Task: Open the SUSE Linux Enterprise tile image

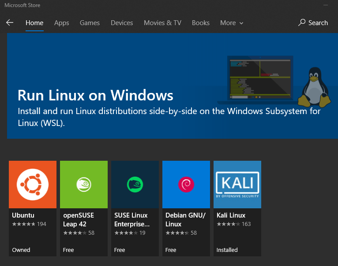Action: click(135, 185)
